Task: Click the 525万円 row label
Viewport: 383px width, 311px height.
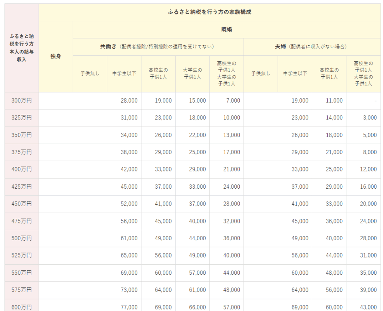Action: click(22, 256)
